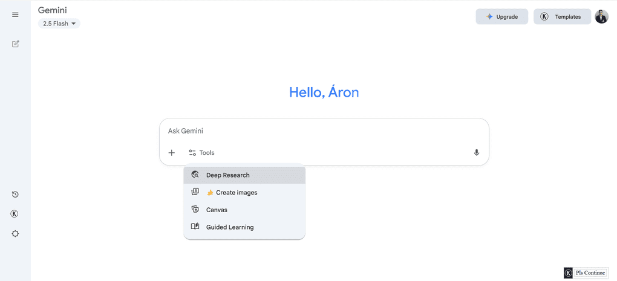Open the user profile avatar
617x281 pixels.
pos(601,17)
